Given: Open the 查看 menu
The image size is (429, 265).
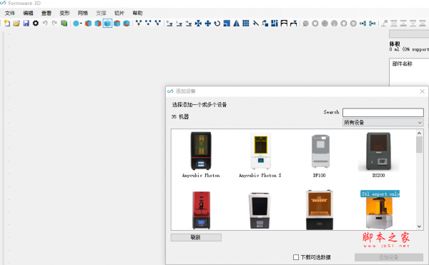Looking at the screenshot, I should [46, 13].
